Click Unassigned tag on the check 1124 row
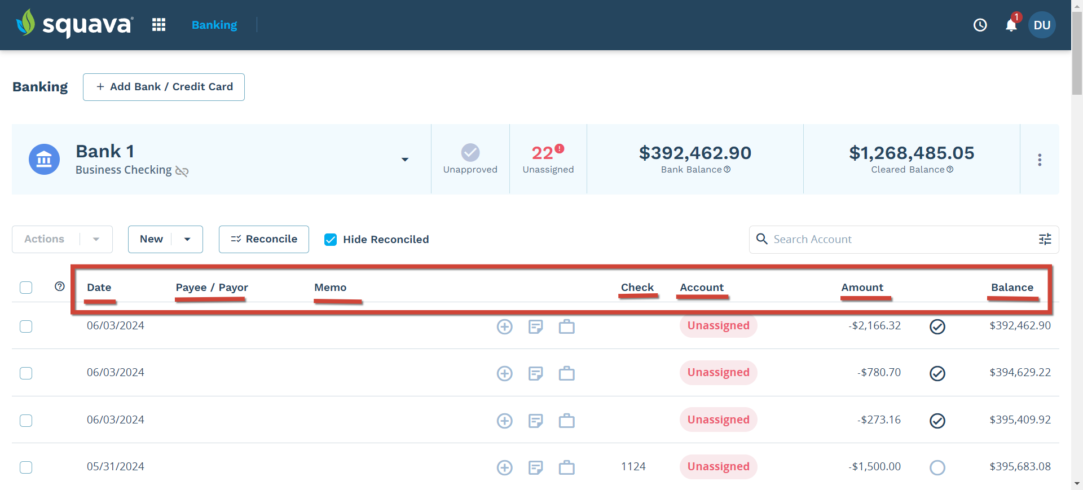The height and width of the screenshot is (490, 1083). coord(718,466)
